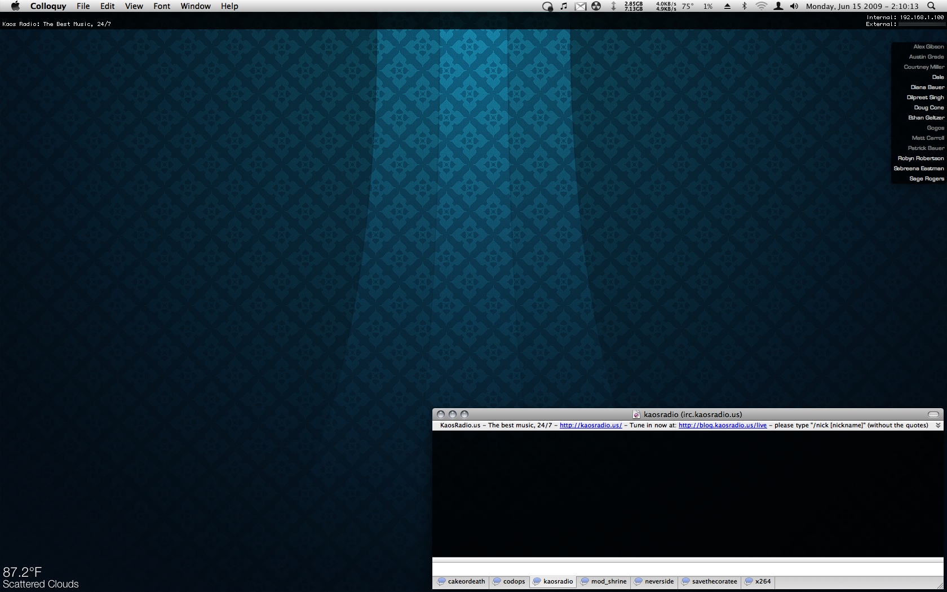The image size is (947, 592).
Task: Open the blog.kaosradio.us/live link
Action: click(723, 425)
